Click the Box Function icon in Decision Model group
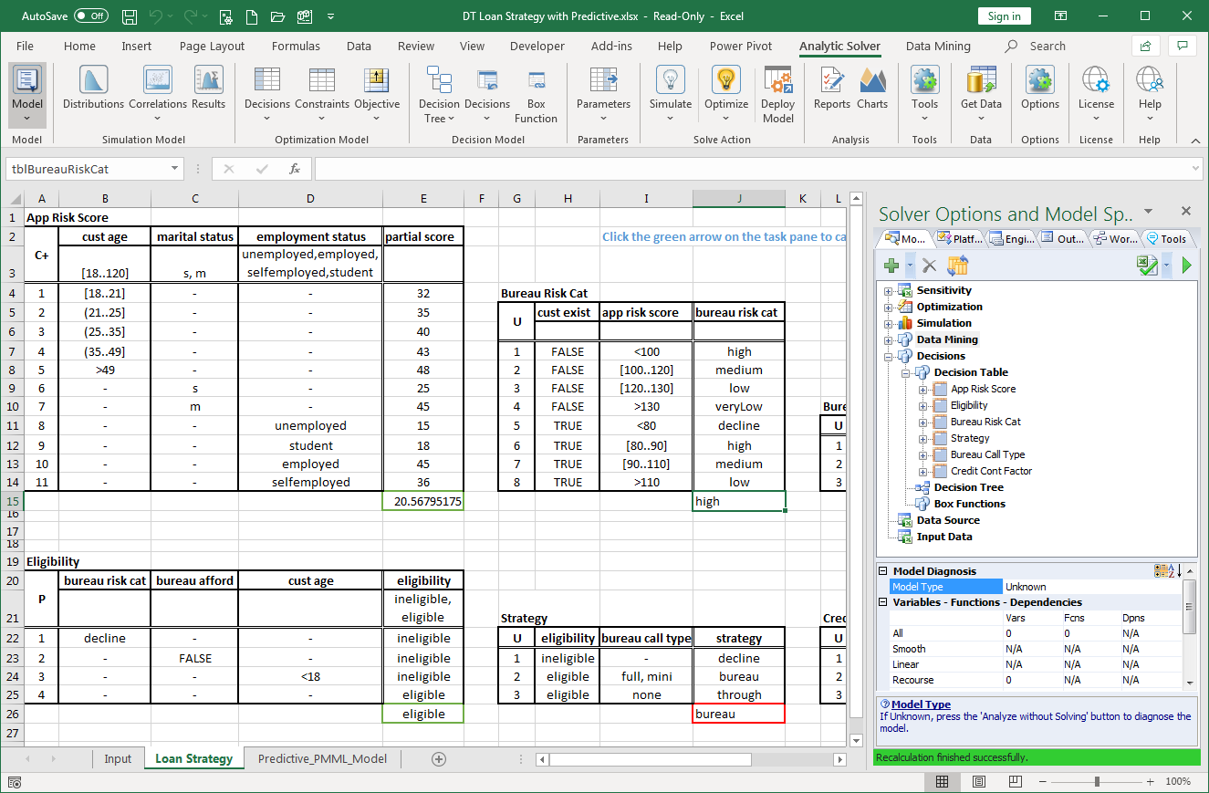 tap(536, 91)
